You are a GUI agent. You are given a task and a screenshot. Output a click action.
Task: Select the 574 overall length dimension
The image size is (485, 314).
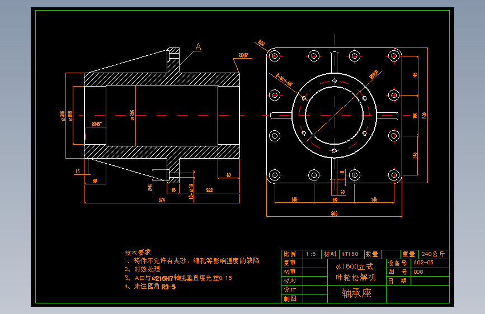(x=162, y=200)
